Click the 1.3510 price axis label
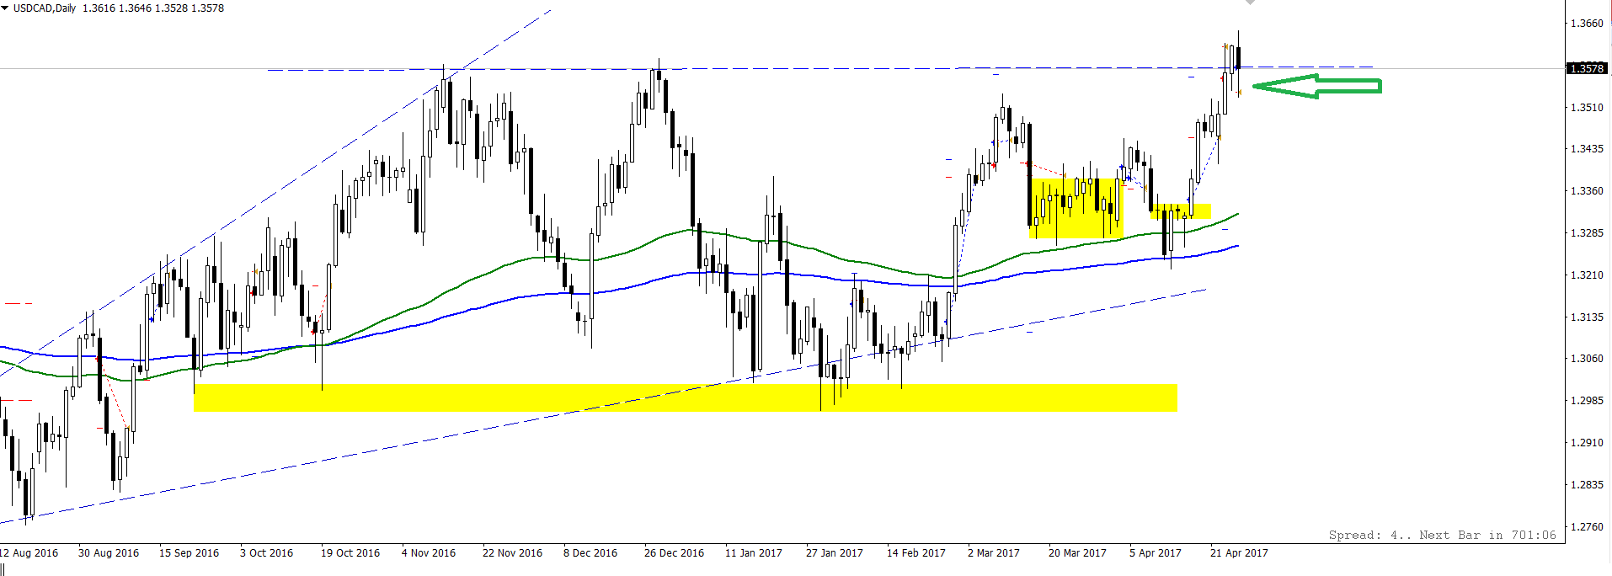The width and height of the screenshot is (1612, 576). pos(1587,108)
